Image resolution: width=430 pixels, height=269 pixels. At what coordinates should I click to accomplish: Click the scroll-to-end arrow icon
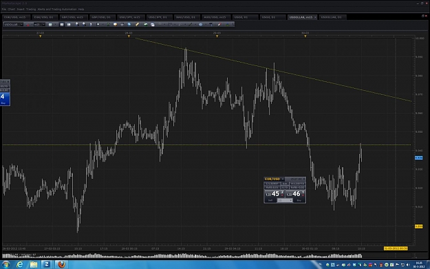tap(91, 24)
